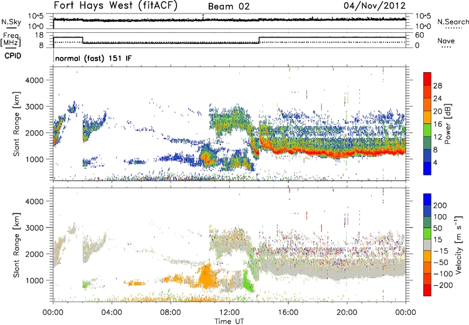Click the '2000' tick on velocity panel
The height and width of the screenshot is (325, 469).
[35, 254]
